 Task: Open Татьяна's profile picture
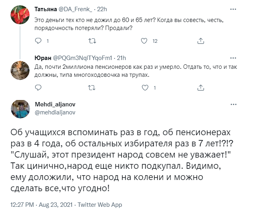pos(18,16)
